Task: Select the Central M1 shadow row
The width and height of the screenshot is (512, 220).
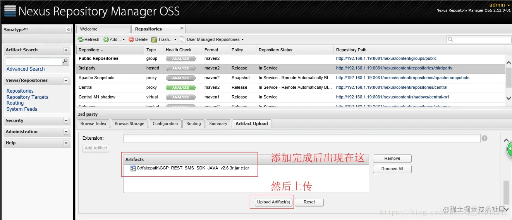Action: [291, 97]
